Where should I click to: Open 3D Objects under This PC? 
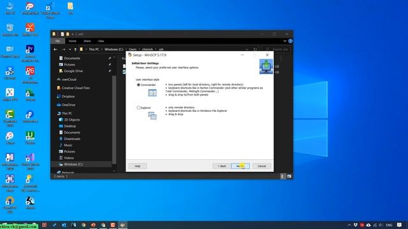(72, 120)
